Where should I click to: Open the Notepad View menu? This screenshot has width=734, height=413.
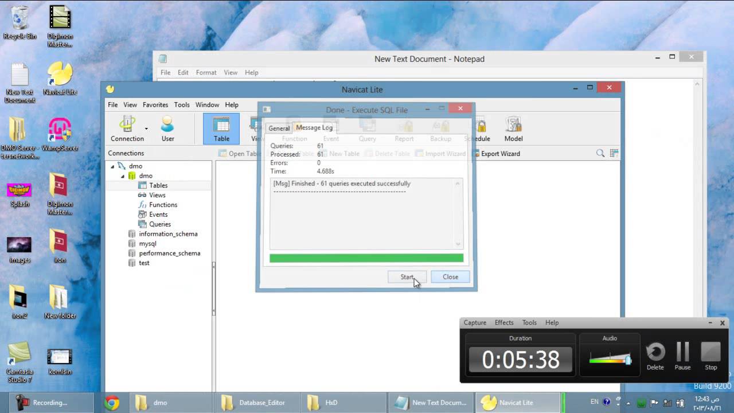231,73
